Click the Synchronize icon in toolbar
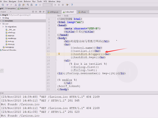This screenshot has width=158, height=118. click(x=3, y=5)
